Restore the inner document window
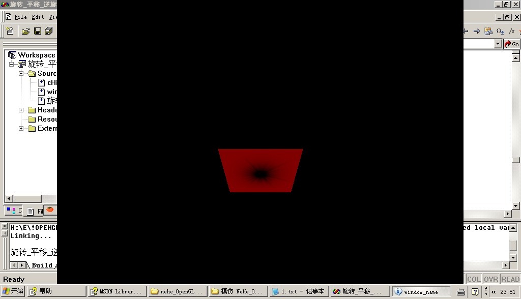Viewport: 521px width, 299px height. point(507,17)
